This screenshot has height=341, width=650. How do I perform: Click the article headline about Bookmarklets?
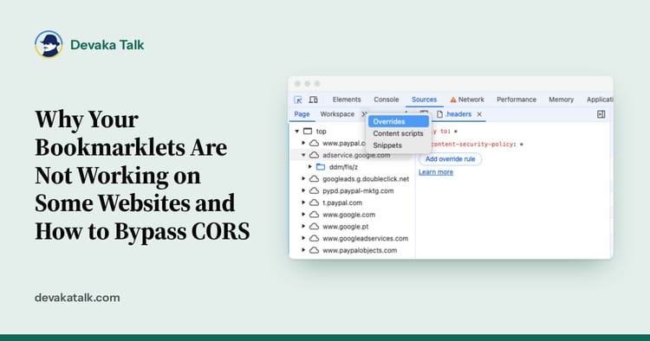[x=143, y=175]
